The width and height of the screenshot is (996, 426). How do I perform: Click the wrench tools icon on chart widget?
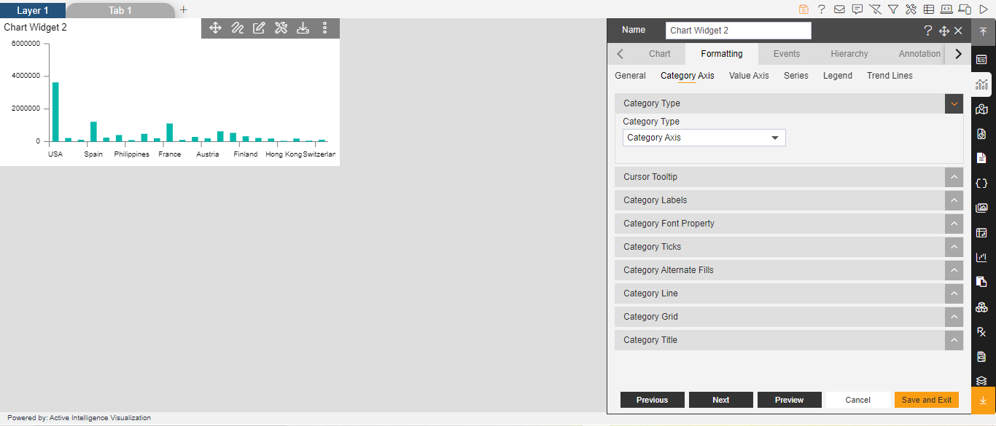281,28
